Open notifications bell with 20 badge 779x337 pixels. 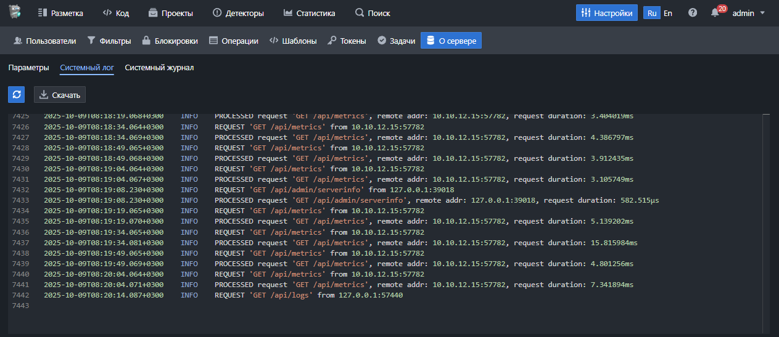(716, 13)
